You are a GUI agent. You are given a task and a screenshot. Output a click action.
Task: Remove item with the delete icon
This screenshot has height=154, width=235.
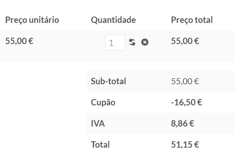(145, 42)
